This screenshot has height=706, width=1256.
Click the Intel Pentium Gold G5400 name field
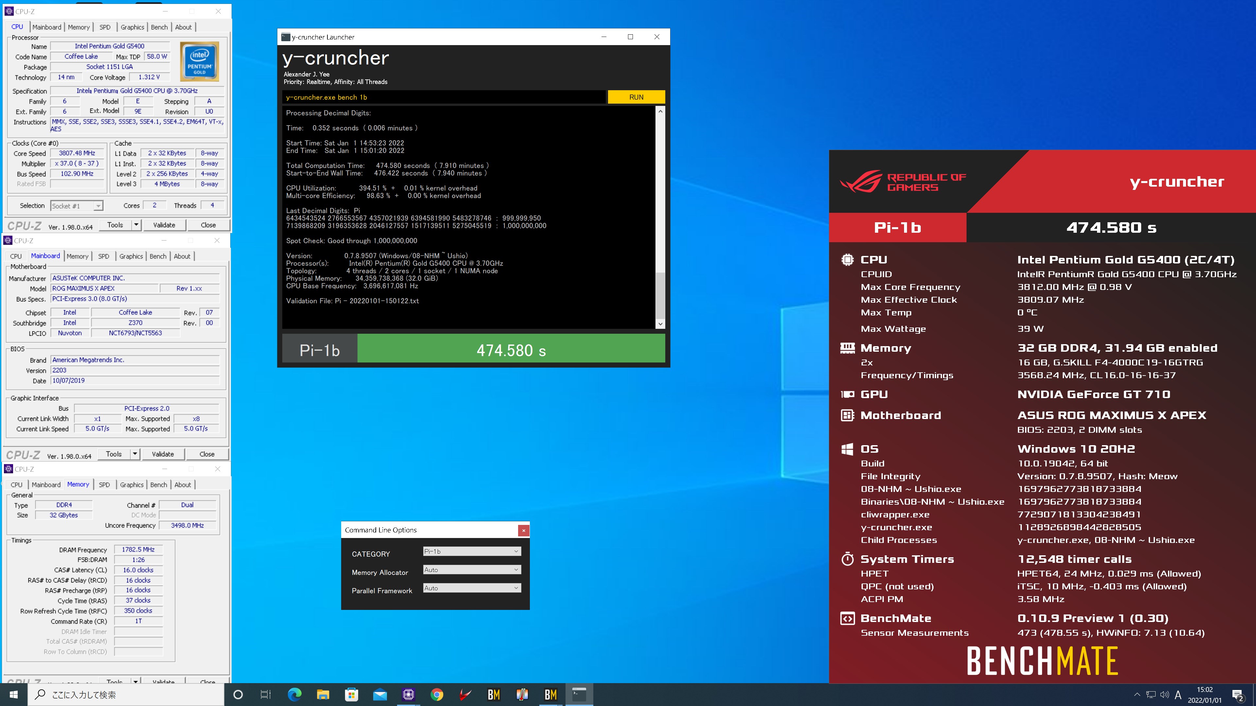pos(110,46)
